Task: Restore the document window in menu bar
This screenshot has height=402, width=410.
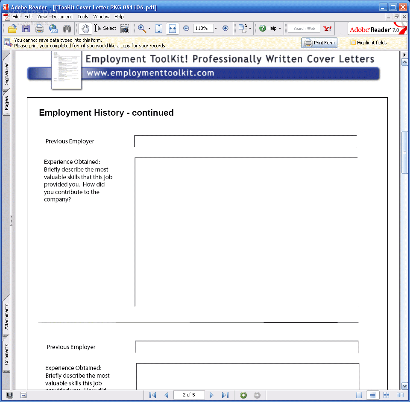Action: [396, 17]
